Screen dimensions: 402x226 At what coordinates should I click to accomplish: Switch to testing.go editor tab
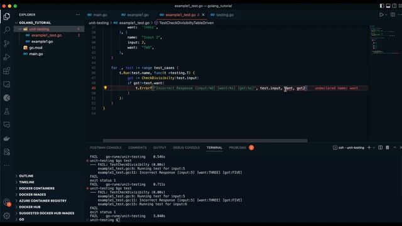coord(222,15)
